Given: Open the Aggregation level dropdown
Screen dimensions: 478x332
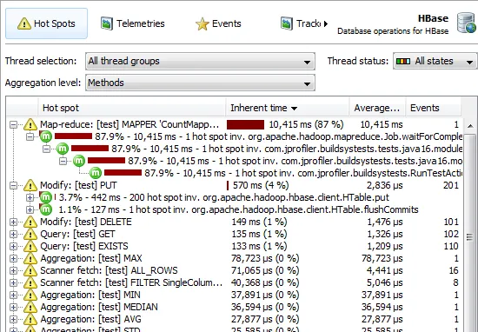Looking at the screenshot, I should click(200, 83).
